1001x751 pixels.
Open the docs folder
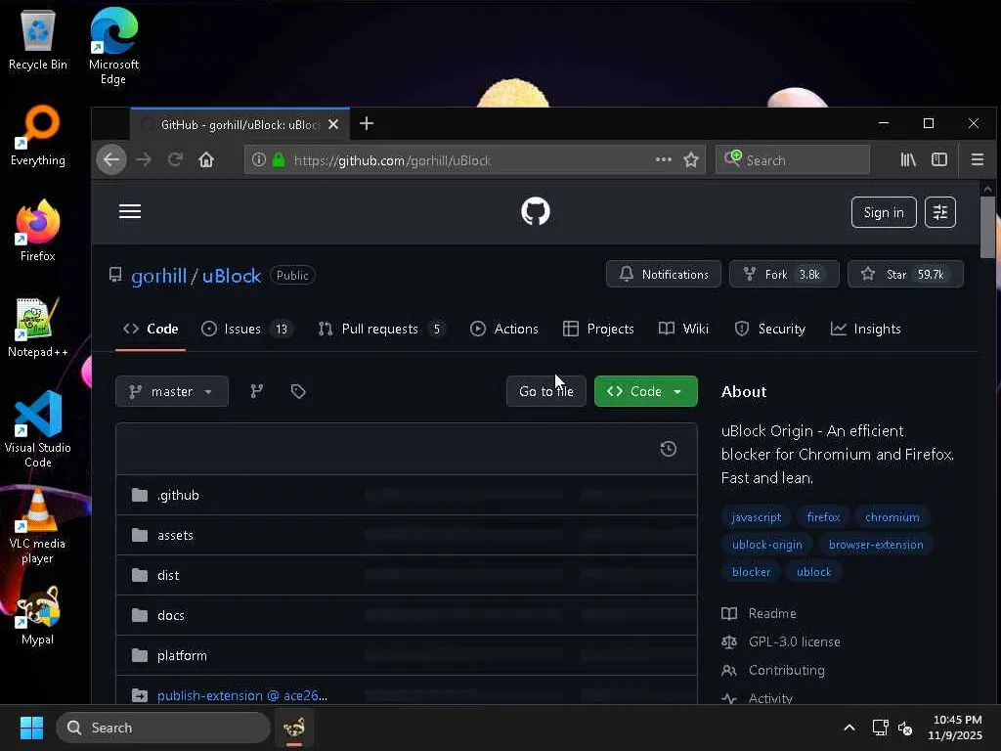tap(171, 616)
